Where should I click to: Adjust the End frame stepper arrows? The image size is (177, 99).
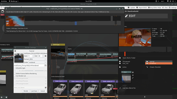(x=43, y=56)
